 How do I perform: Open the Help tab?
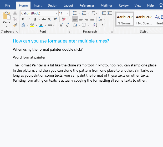(150, 6)
